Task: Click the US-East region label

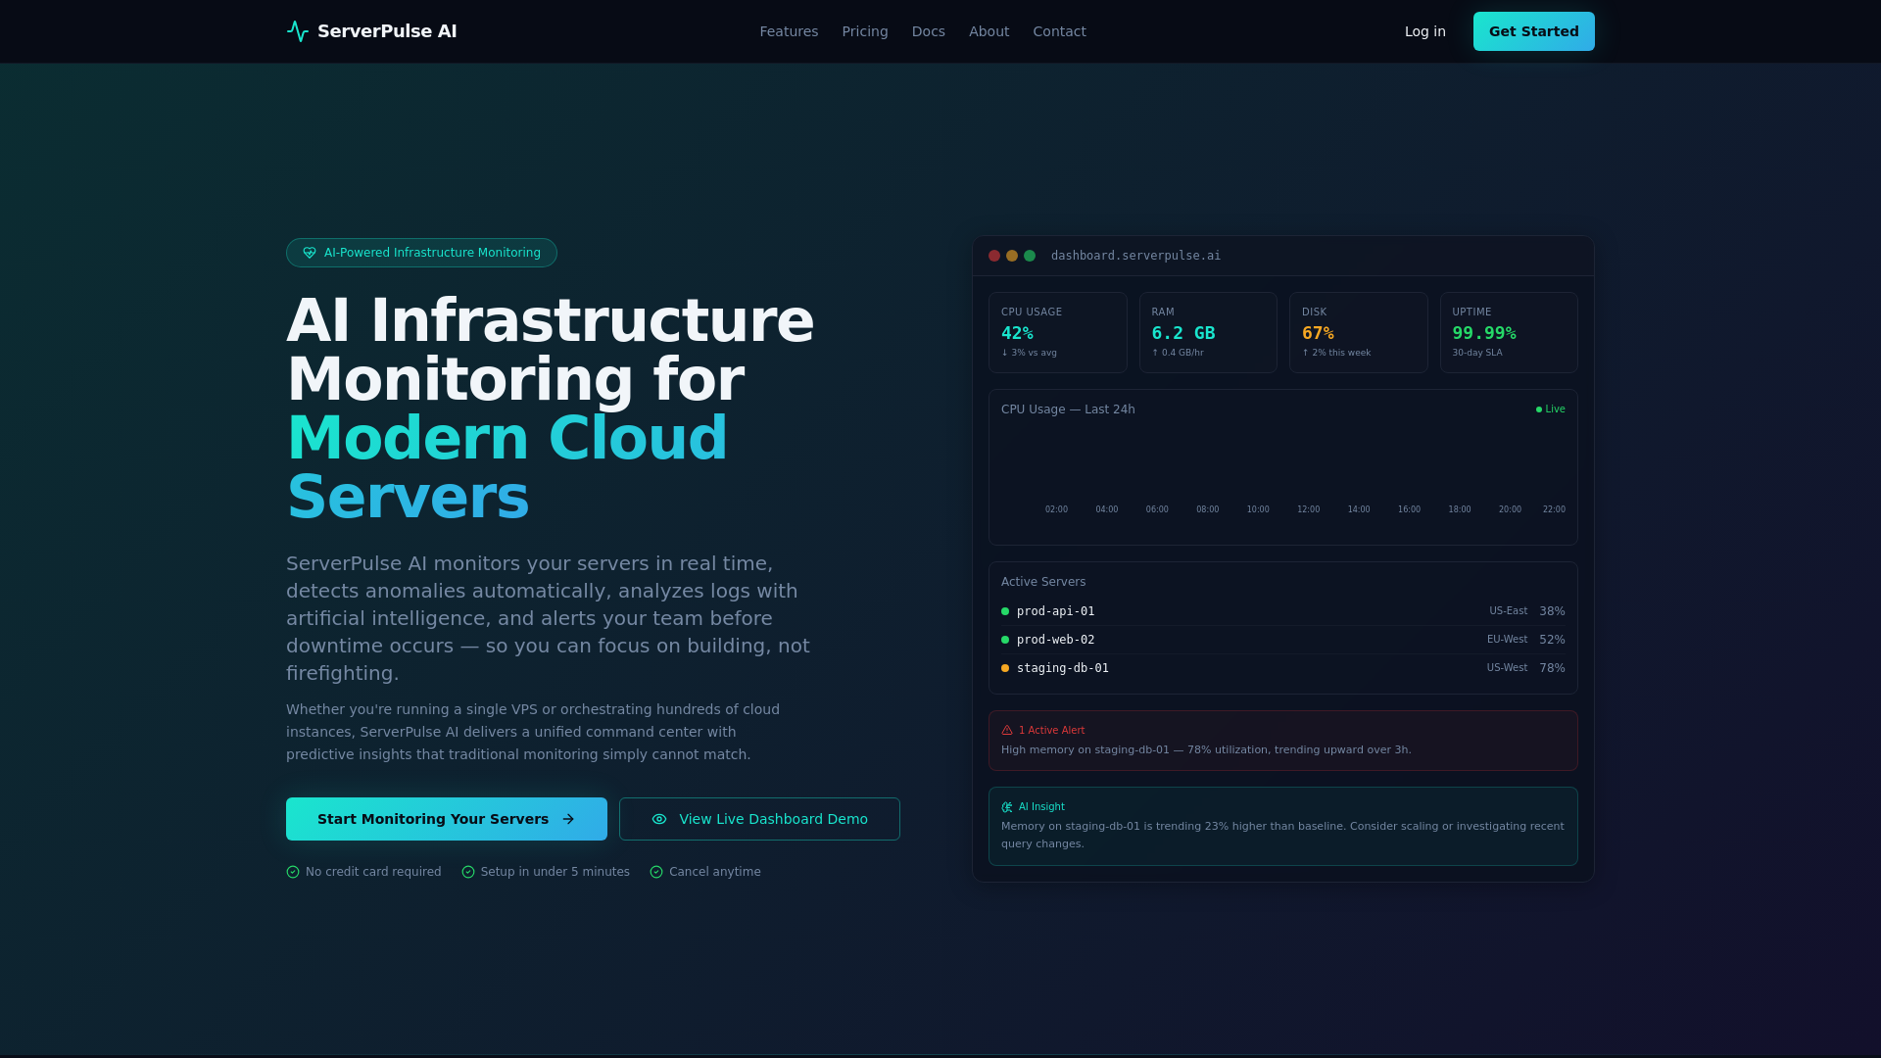Action: coord(1509,611)
